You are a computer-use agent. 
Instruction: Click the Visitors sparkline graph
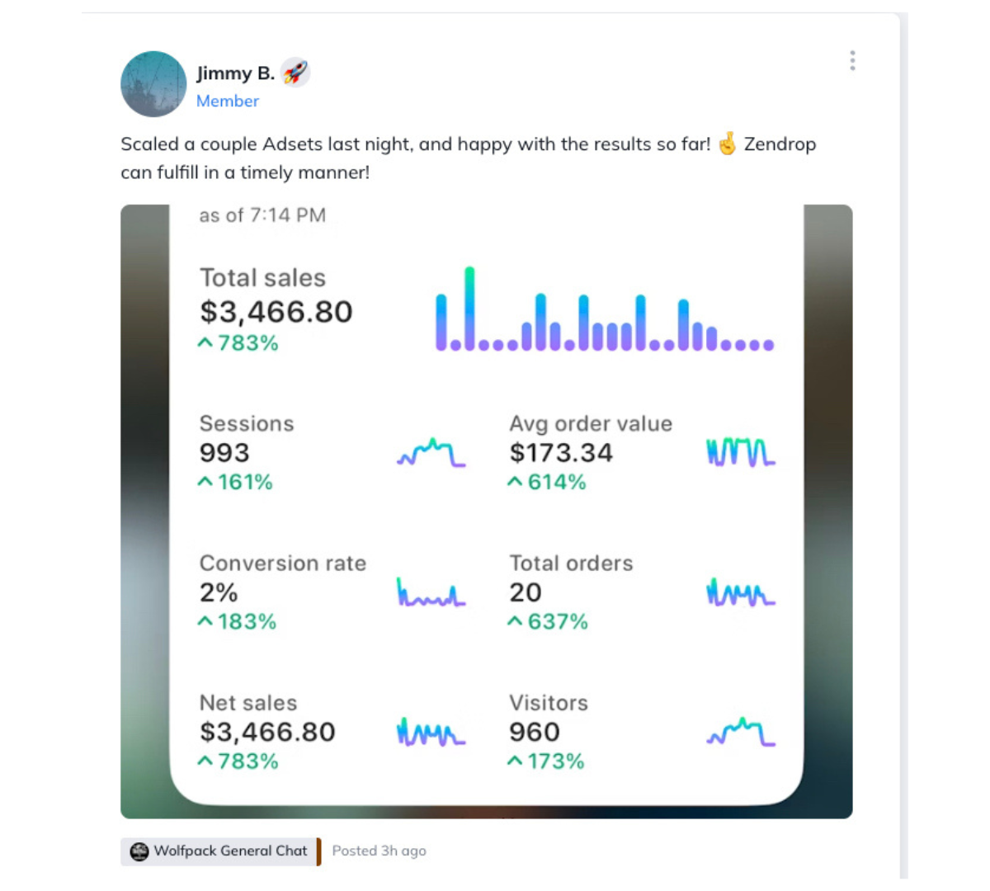(x=741, y=732)
